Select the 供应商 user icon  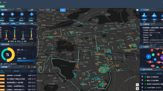[x=144, y=15]
